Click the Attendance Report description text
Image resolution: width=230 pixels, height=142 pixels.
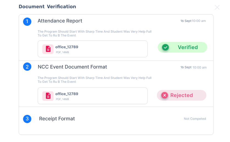[x=95, y=33]
